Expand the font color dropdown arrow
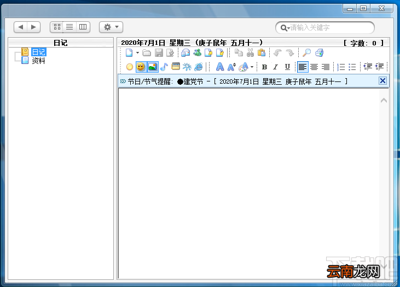 click(252, 67)
